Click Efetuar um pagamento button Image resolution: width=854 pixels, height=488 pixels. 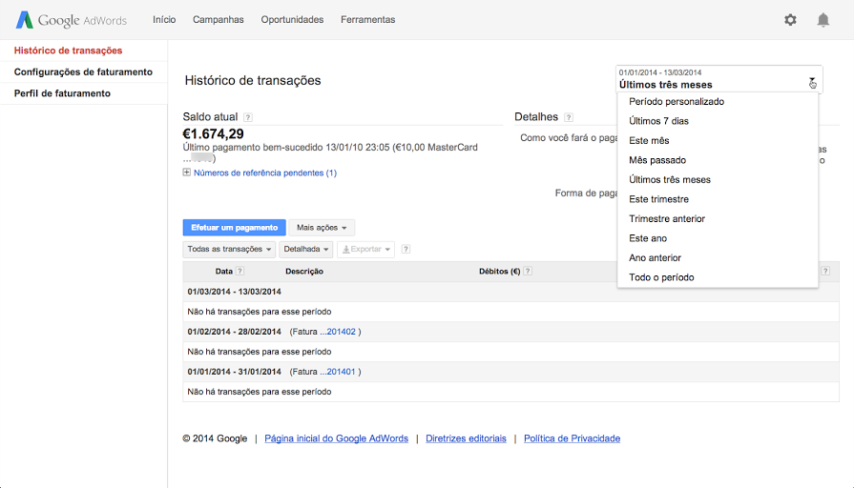[234, 228]
